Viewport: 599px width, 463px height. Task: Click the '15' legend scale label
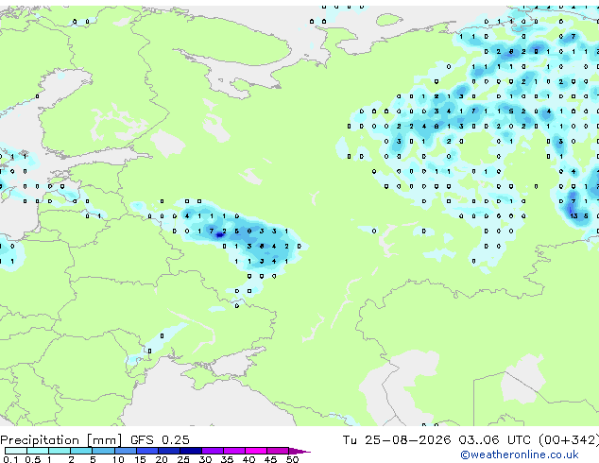click(x=140, y=459)
